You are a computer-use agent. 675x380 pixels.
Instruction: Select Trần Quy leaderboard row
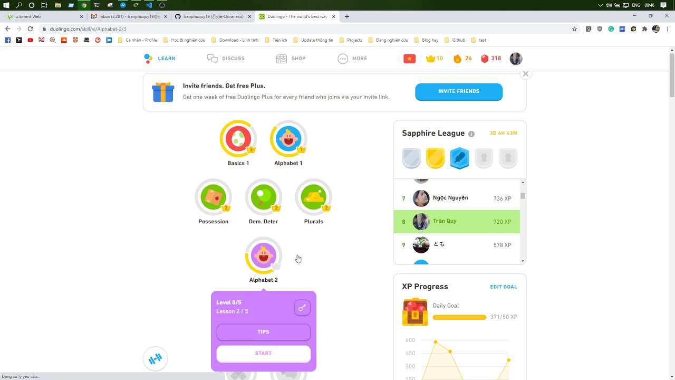(x=457, y=222)
